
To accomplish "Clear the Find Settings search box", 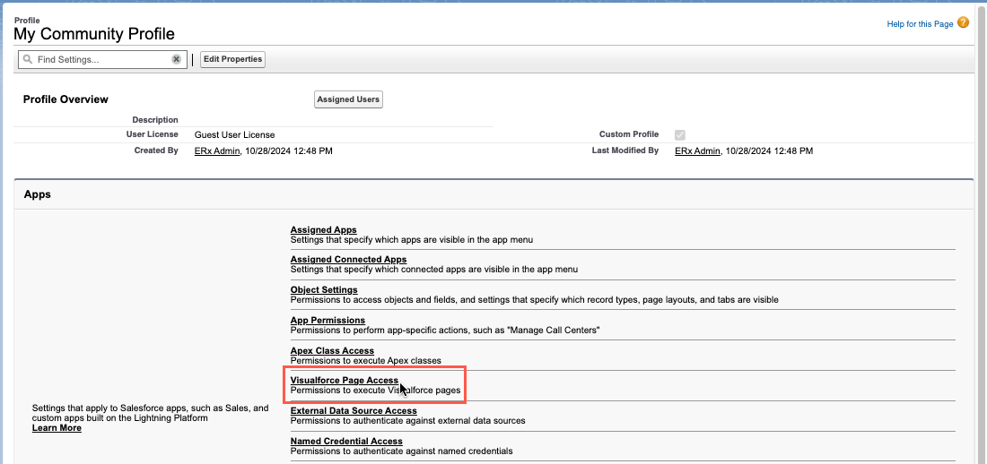I will coord(177,60).
